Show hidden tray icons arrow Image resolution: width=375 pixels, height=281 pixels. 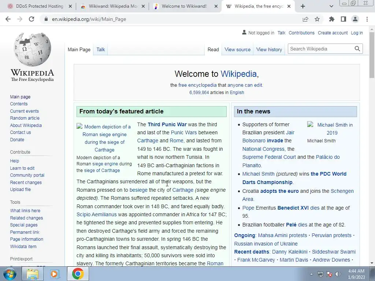pos(311,274)
